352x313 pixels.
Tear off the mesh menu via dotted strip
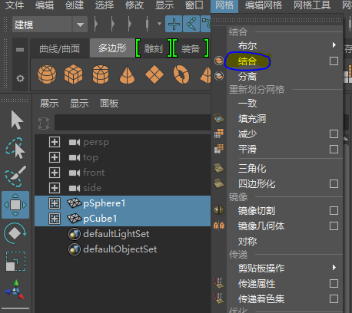tap(277, 20)
